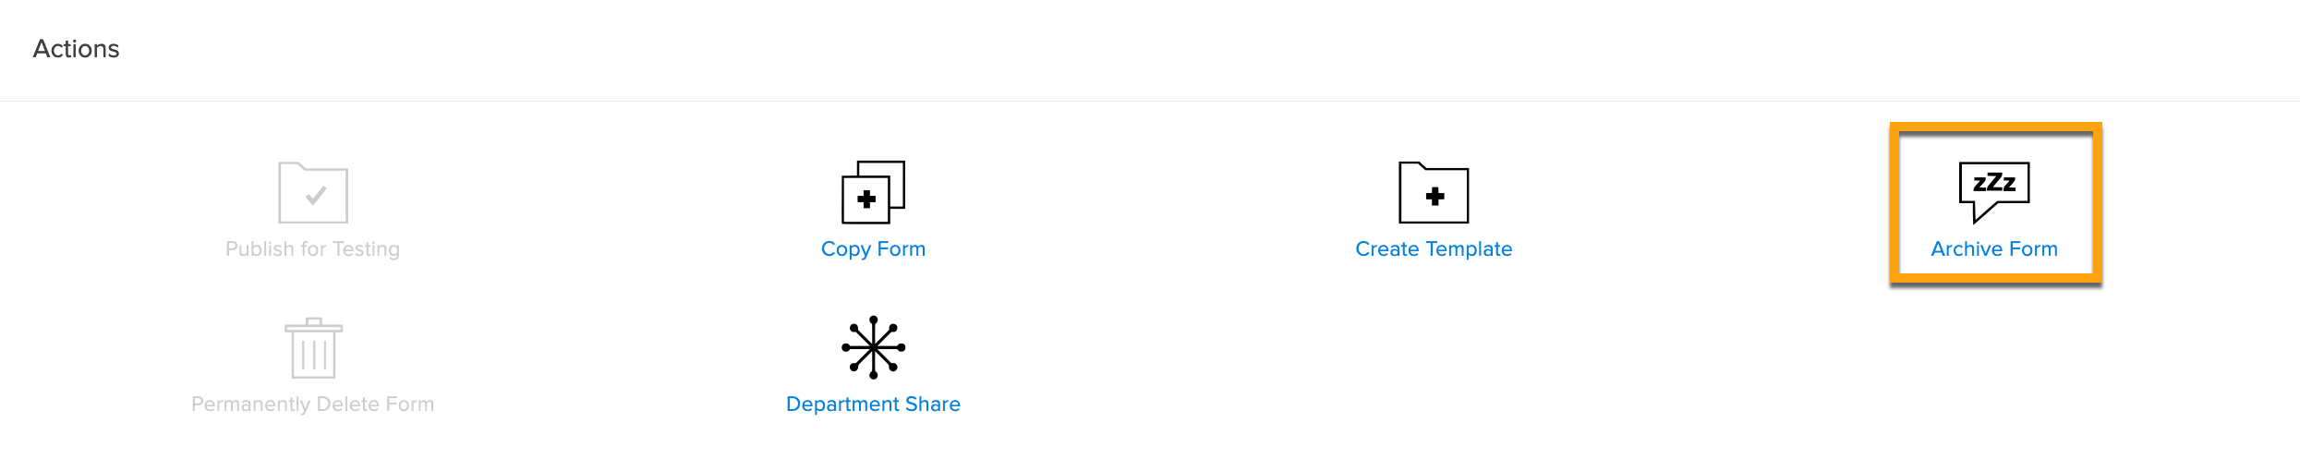
Task: Select the Create Template text link
Action: [1434, 249]
